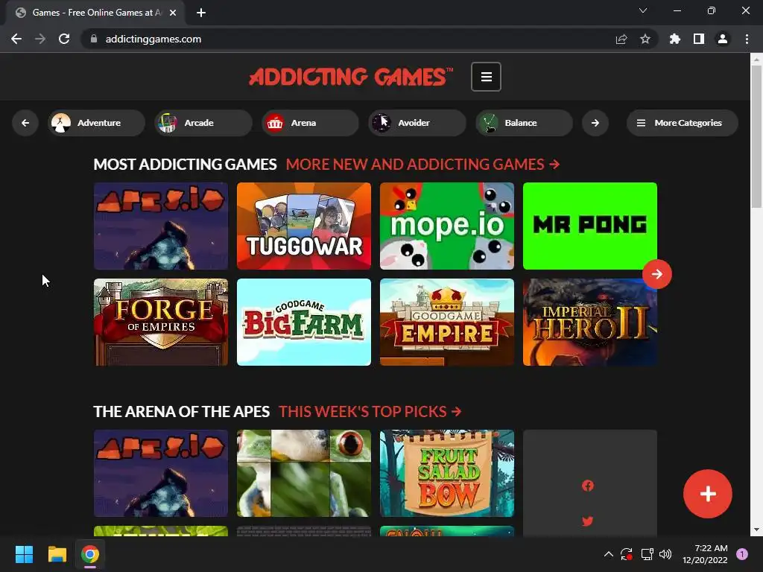Open the Tuggowar game thumbnail
The width and height of the screenshot is (763, 572).
304,226
